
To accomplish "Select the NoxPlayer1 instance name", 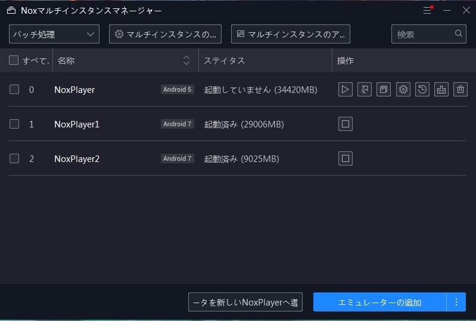I will [x=76, y=124].
